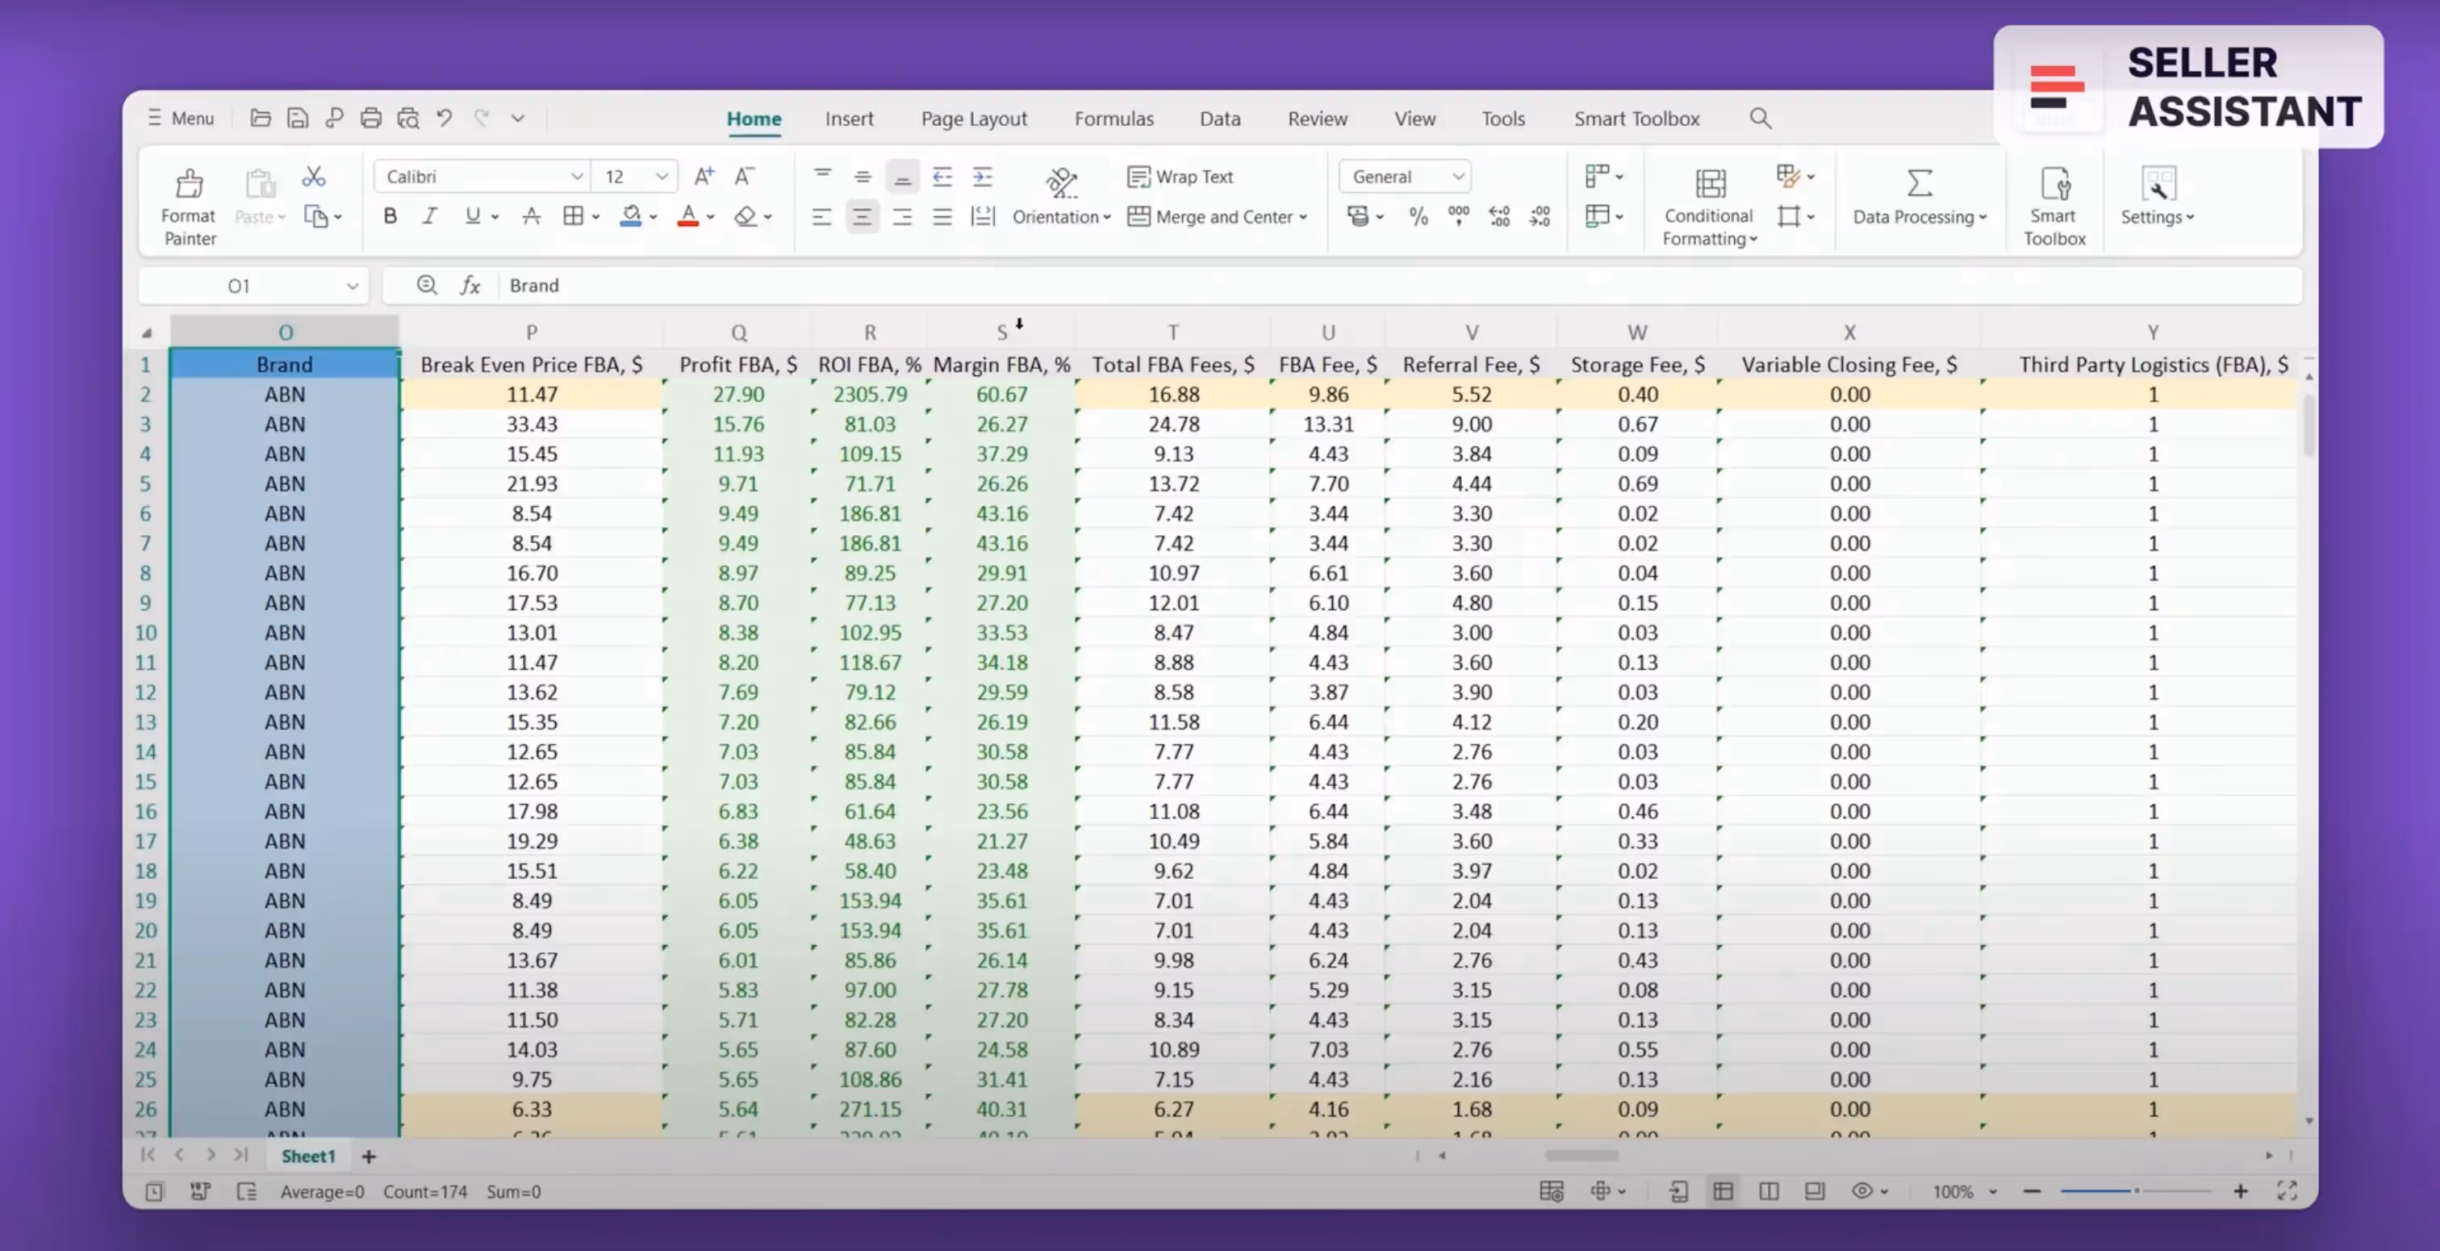Image resolution: width=2440 pixels, height=1251 pixels.
Task: Click the Format Painter icon
Action: tap(190, 184)
